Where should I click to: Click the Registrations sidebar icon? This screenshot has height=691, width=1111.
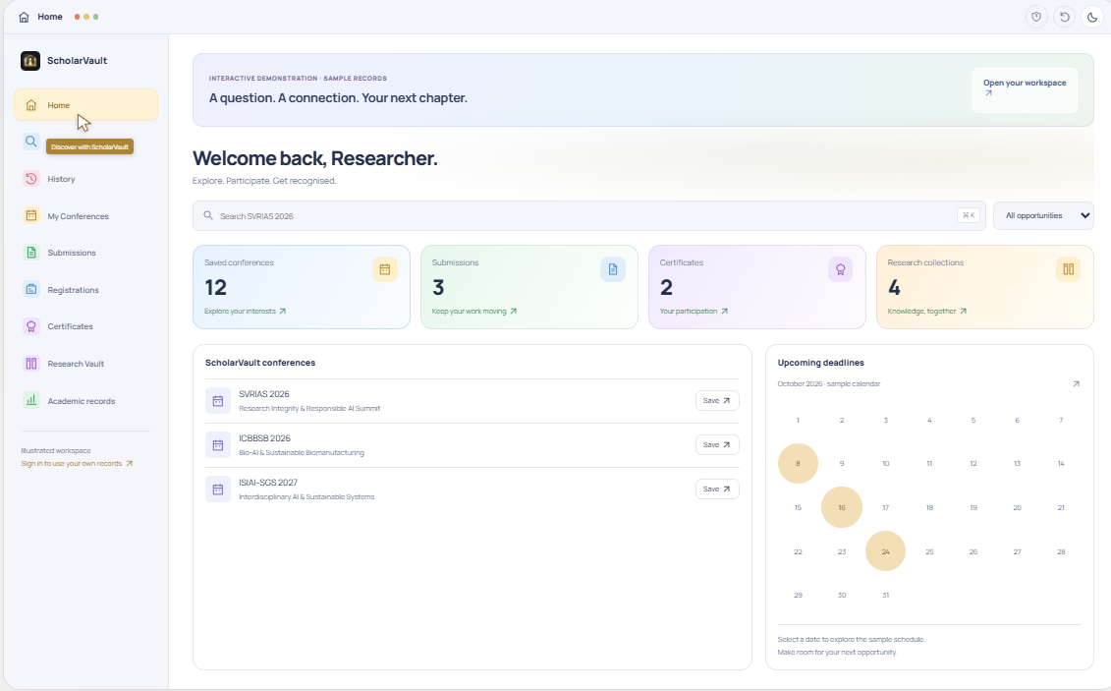pos(31,289)
